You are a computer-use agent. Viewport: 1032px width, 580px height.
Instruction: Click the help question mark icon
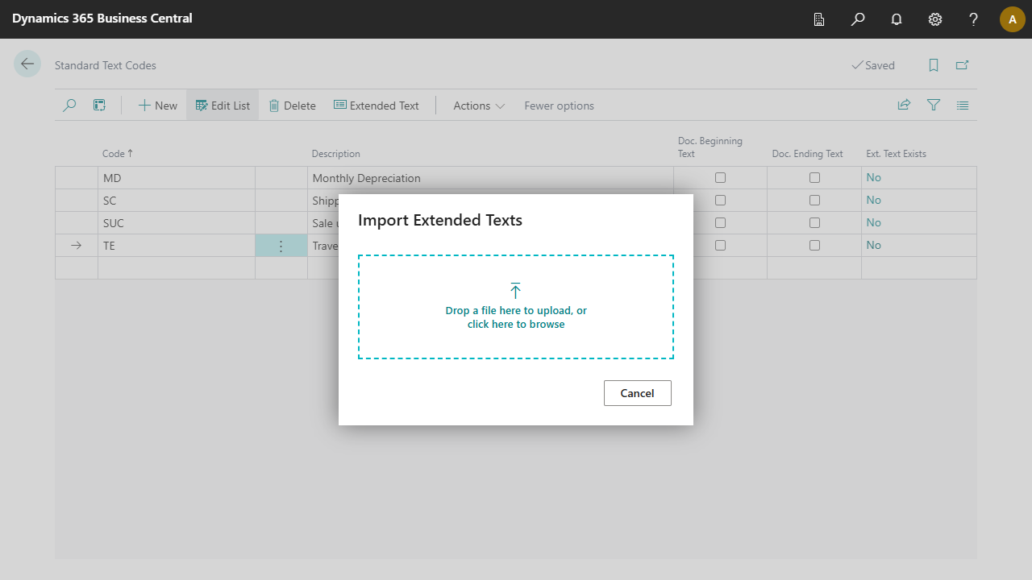point(974,19)
